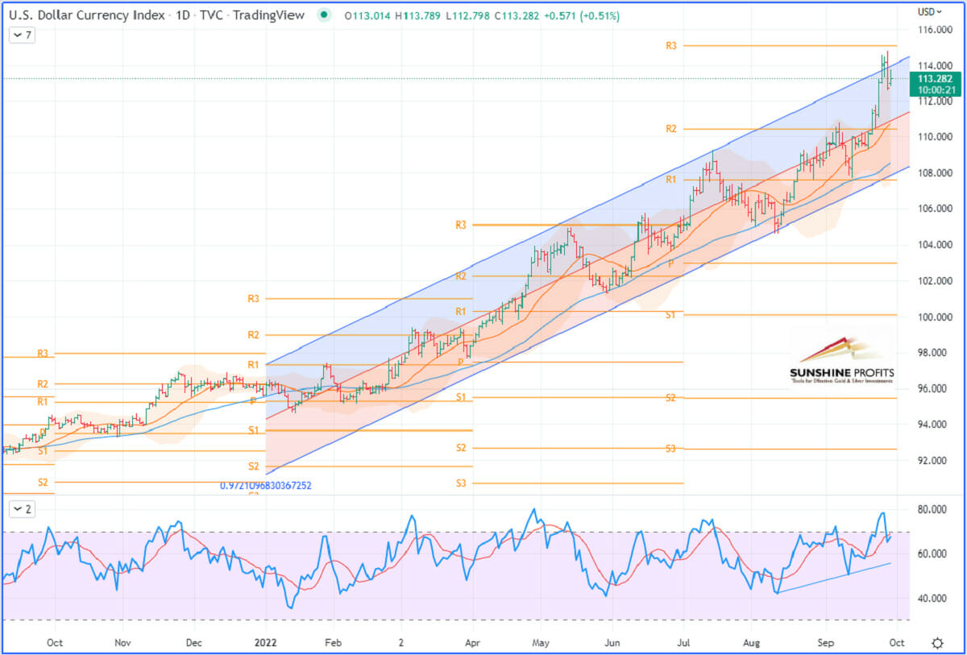Image resolution: width=967 pixels, height=655 pixels.
Task: Click the 116.000 price axis label
Action: point(935,30)
